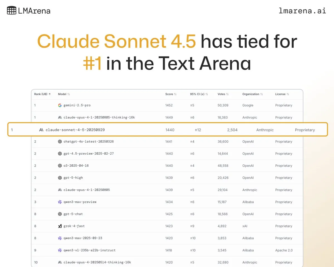
Task: Toggle sorting on the License column
Action: [x=288, y=94]
